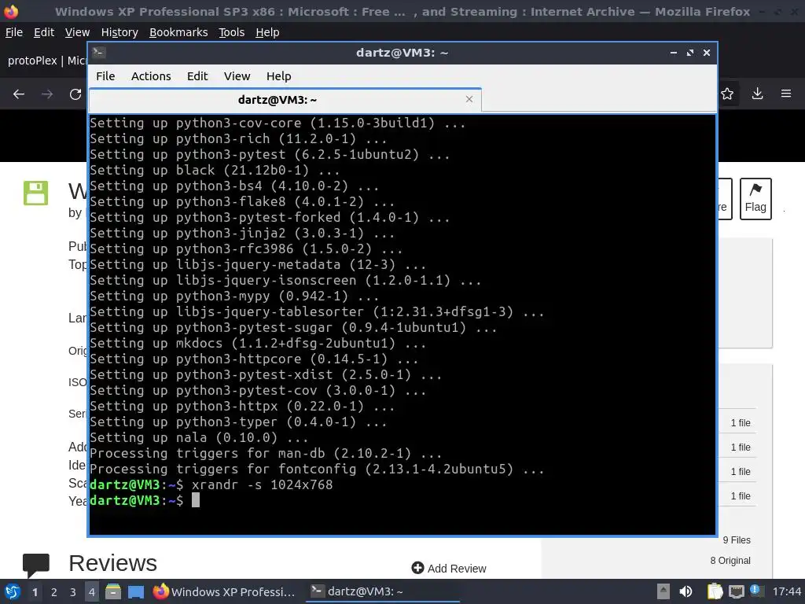The height and width of the screenshot is (604, 805).
Task: Close the dartz@VM3 terminal tab
Action: [x=469, y=99]
